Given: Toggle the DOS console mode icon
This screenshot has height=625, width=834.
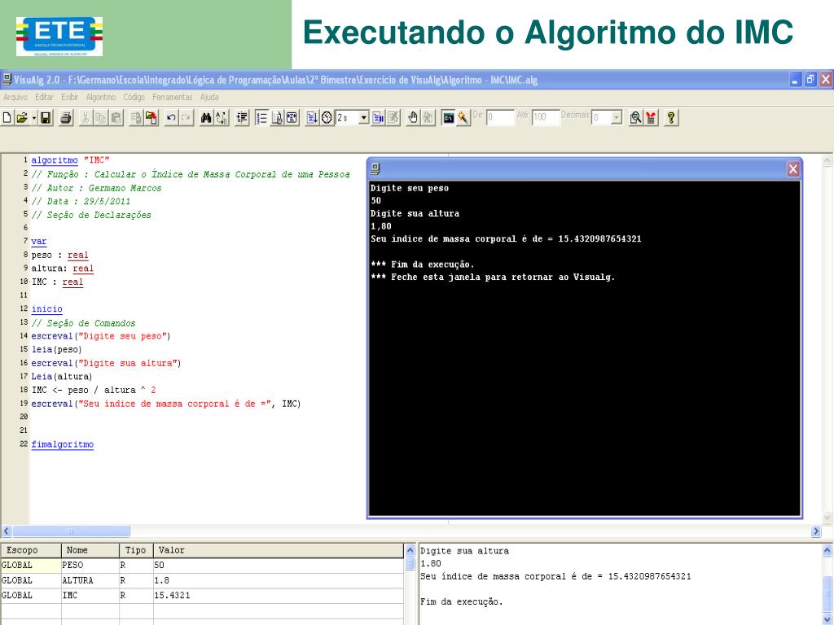Looking at the screenshot, I should click(449, 117).
